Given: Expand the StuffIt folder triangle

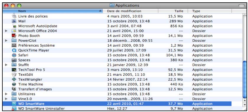Looking at the screenshot, I should click(6, 65).
